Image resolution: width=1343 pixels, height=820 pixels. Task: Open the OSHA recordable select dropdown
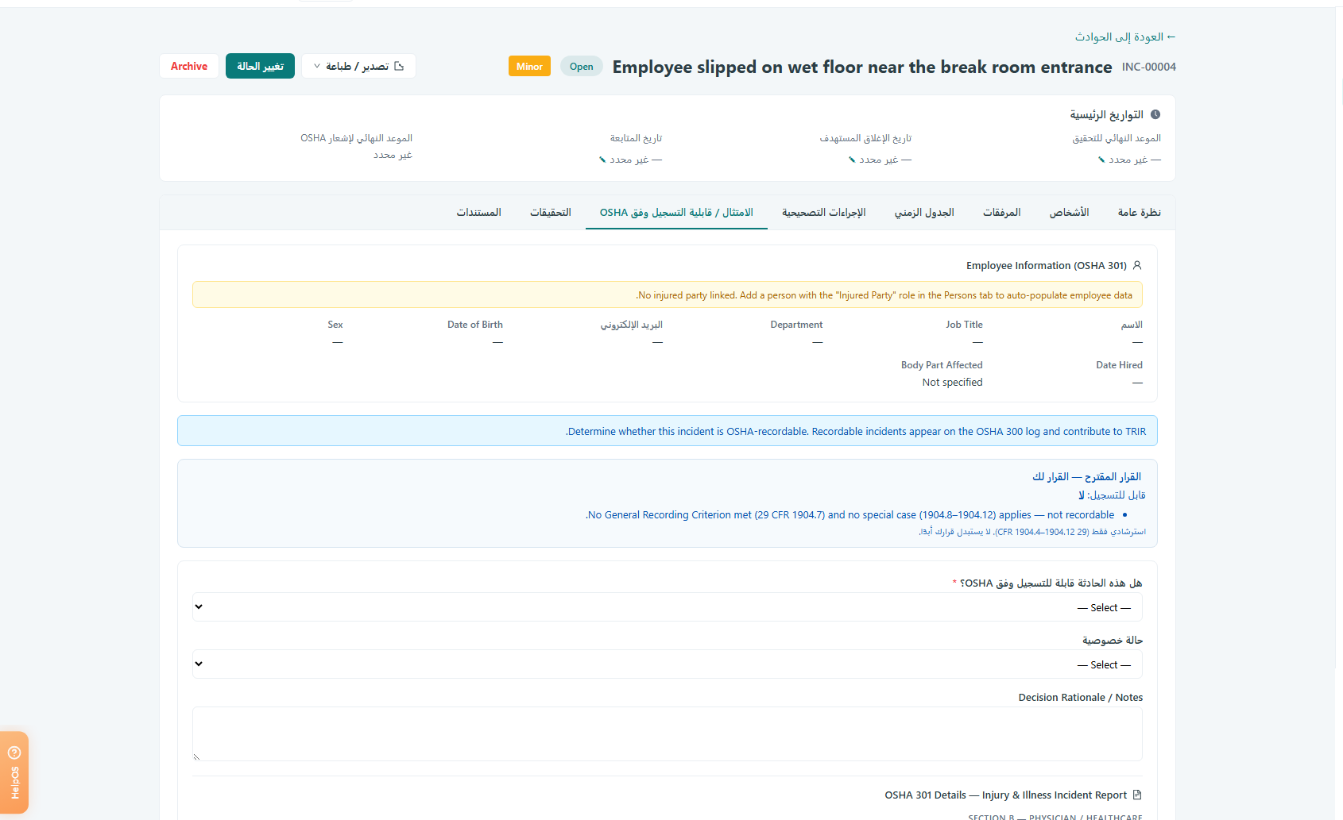(x=668, y=607)
